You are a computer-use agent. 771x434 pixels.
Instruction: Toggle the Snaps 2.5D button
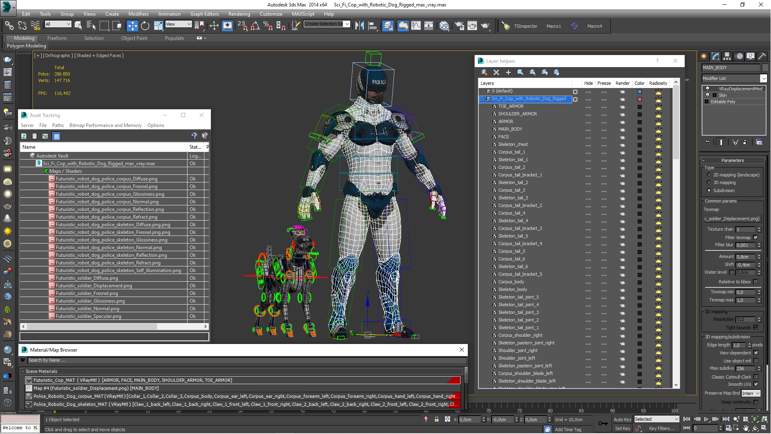click(242, 26)
